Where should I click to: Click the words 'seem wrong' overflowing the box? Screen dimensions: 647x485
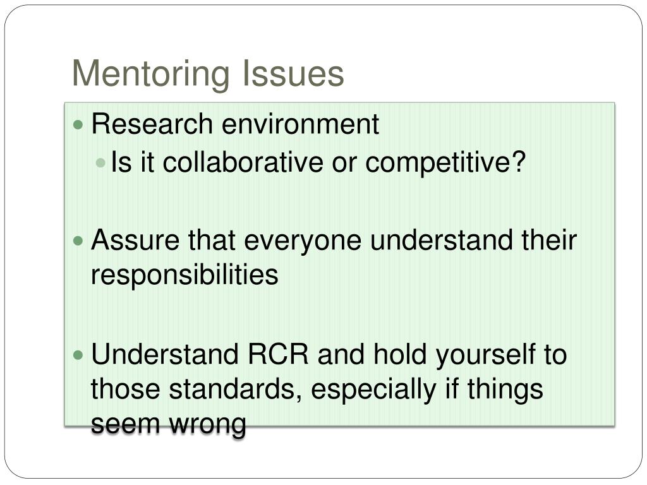pos(168,425)
